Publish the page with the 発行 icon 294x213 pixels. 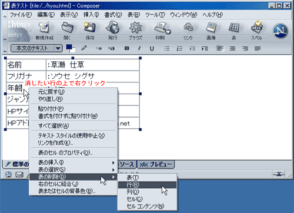pos(113,31)
